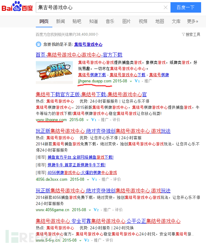Open first 玩正版集结号游戏中心 result above 热点
The width and height of the screenshot is (206, 245).
click(103, 131)
